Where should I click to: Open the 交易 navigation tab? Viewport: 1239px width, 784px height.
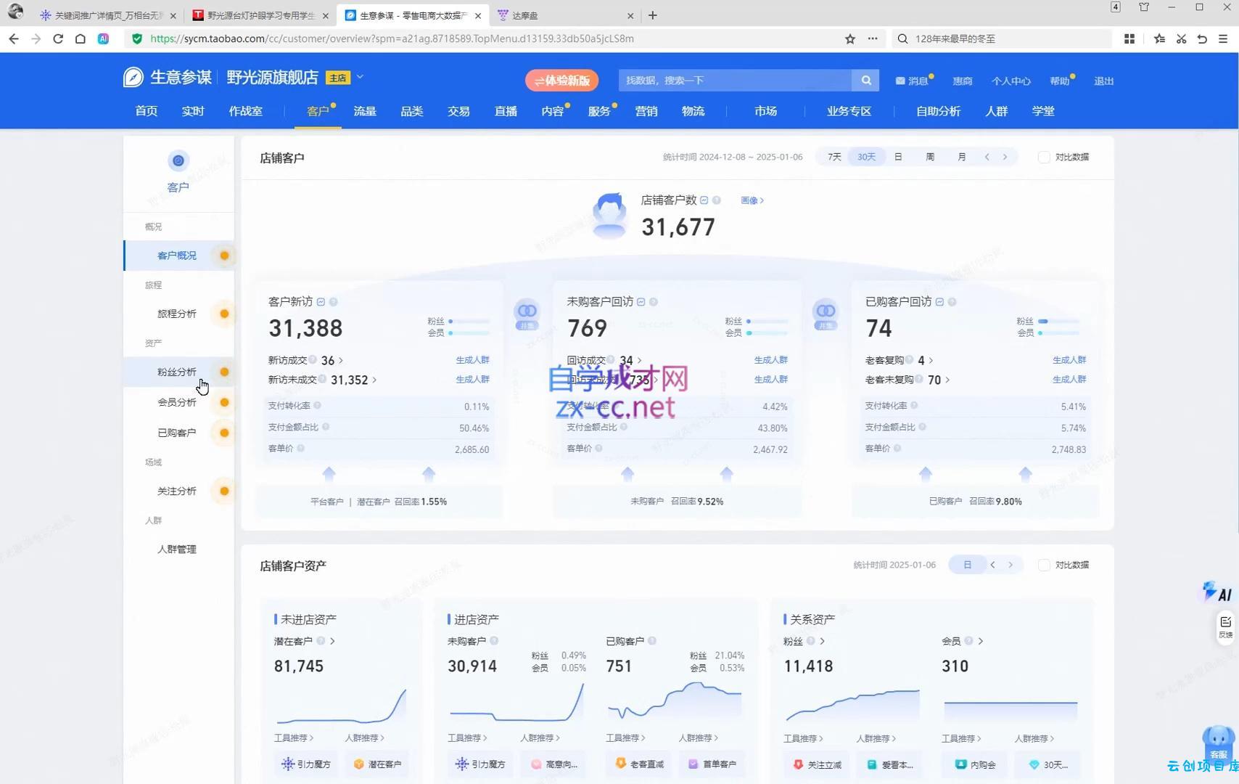(458, 111)
